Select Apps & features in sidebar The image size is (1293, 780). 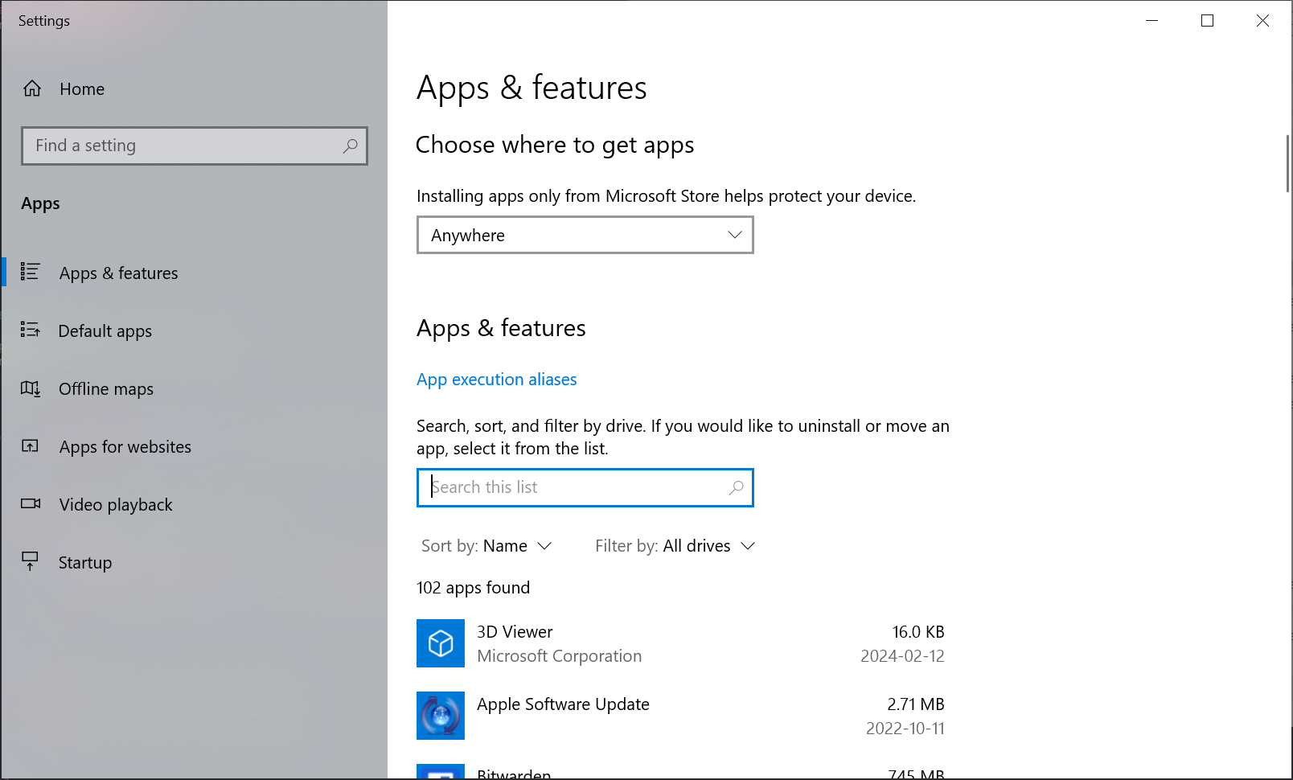(195, 273)
